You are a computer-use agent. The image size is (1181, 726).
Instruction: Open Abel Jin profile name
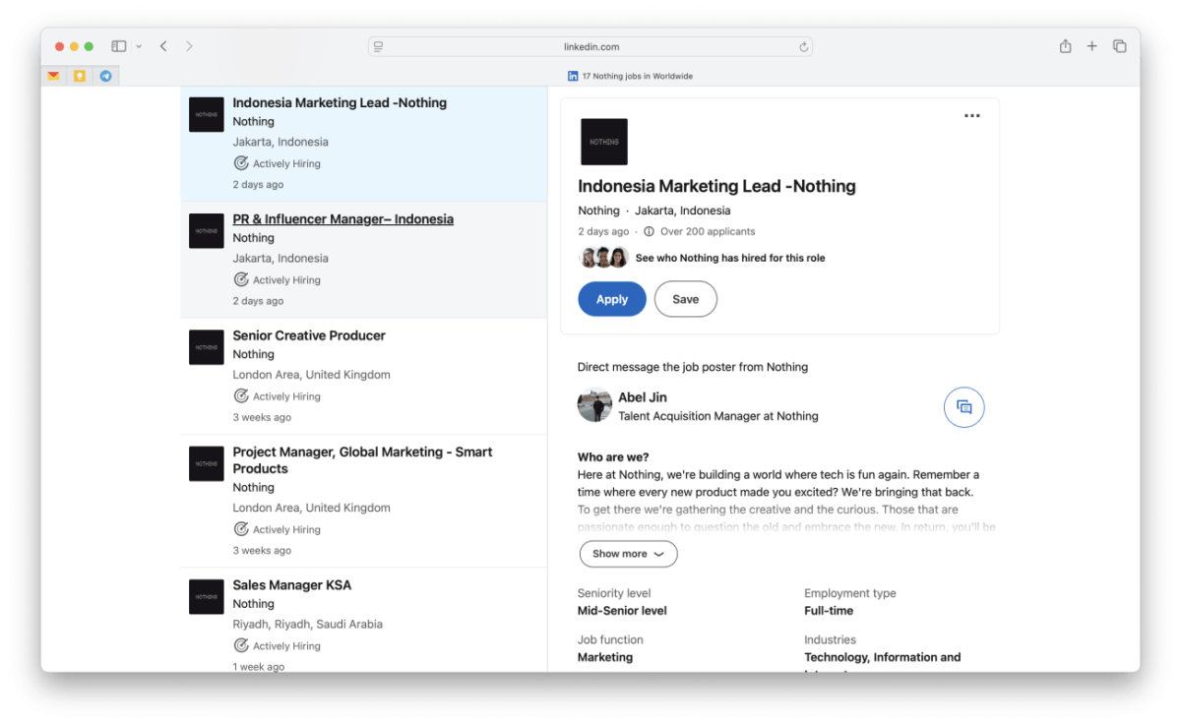pyautogui.click(x=643, y=397)
